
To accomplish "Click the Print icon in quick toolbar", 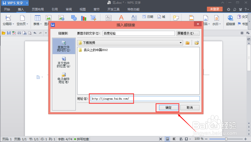I will coord(19,33).
